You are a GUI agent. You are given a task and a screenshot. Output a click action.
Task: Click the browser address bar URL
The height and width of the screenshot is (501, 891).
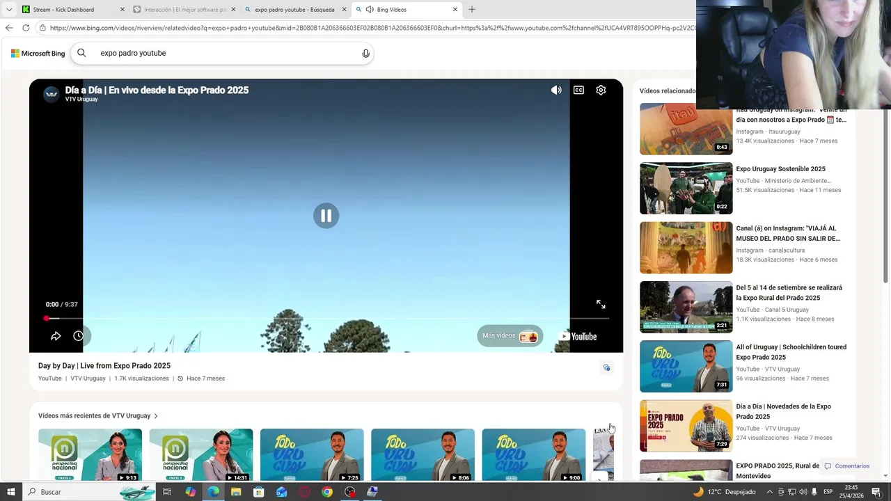click(372, 28)
